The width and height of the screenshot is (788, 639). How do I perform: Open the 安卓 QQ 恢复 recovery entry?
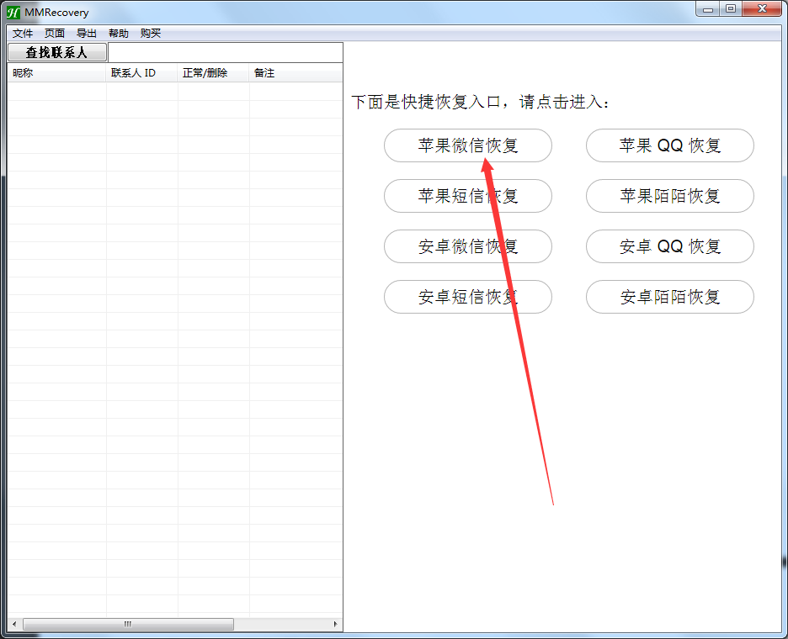pos(669,246)
